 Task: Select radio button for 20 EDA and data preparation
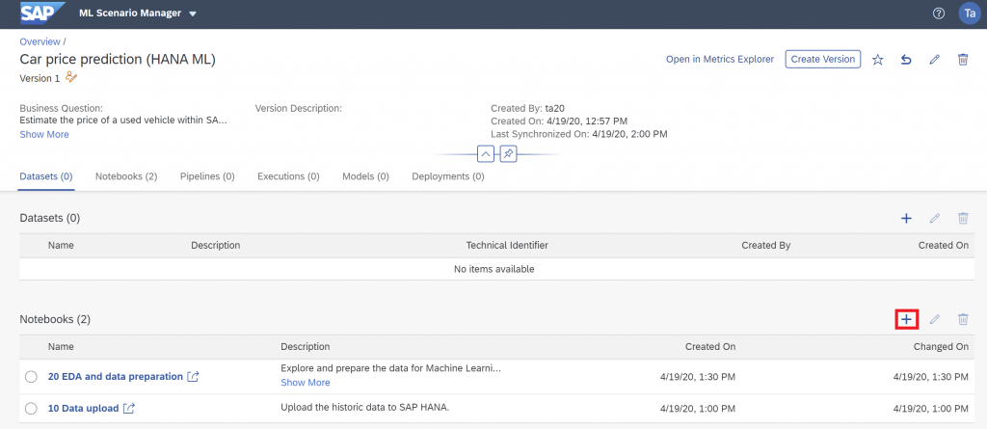pyautogui.click(x=32, y=377)
